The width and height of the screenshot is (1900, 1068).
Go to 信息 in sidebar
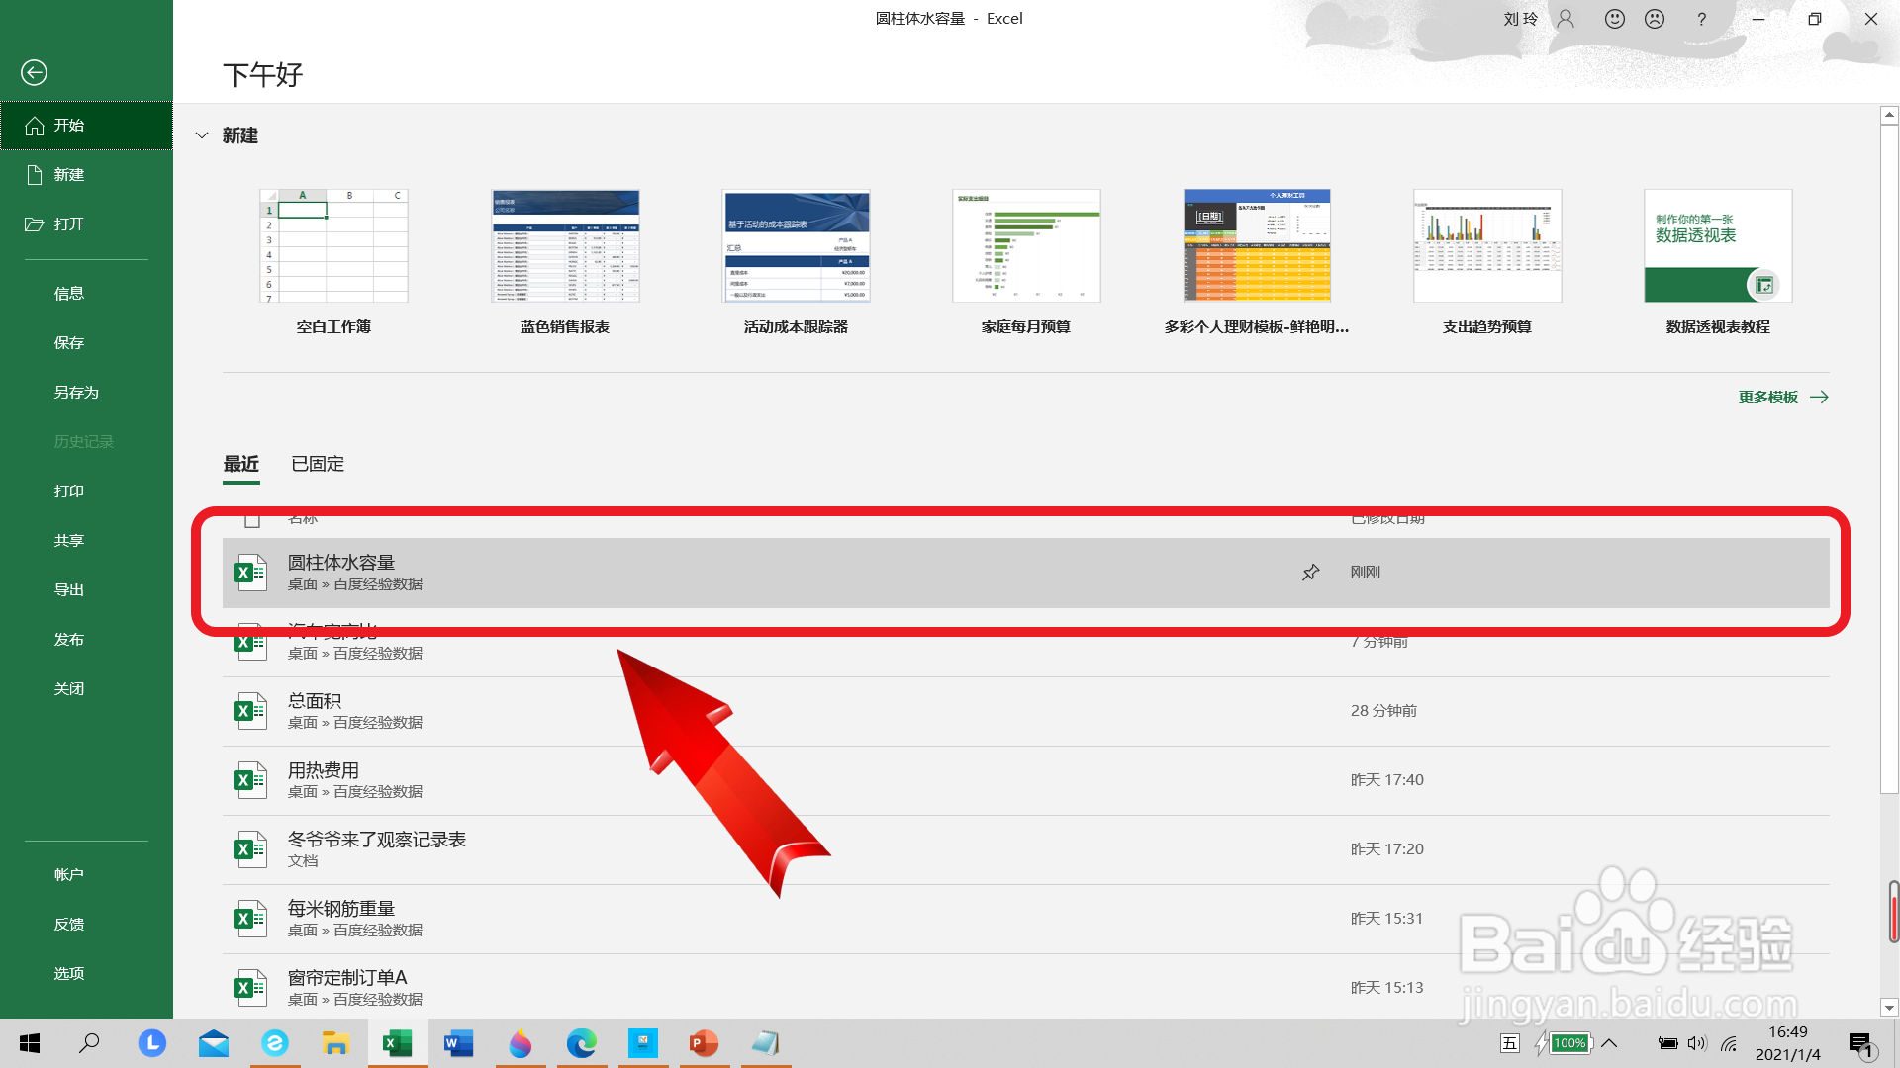(86, 294)
